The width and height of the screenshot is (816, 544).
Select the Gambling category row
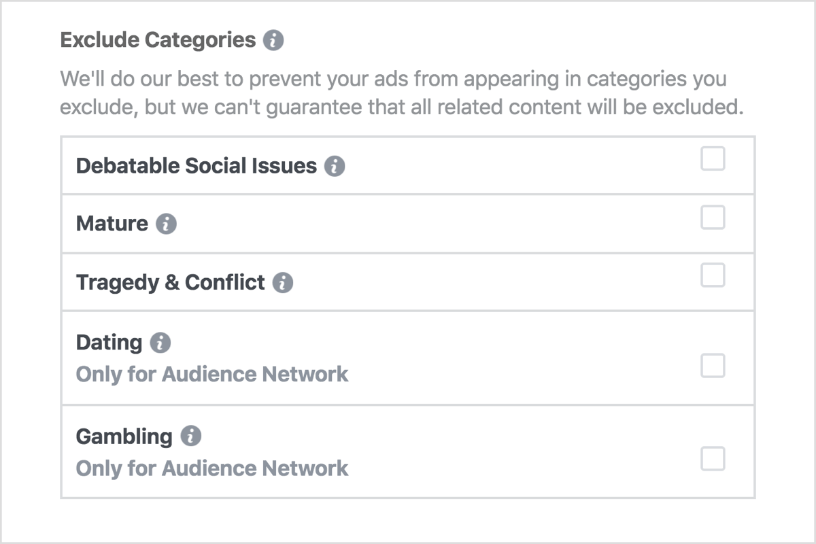(124, 437)
